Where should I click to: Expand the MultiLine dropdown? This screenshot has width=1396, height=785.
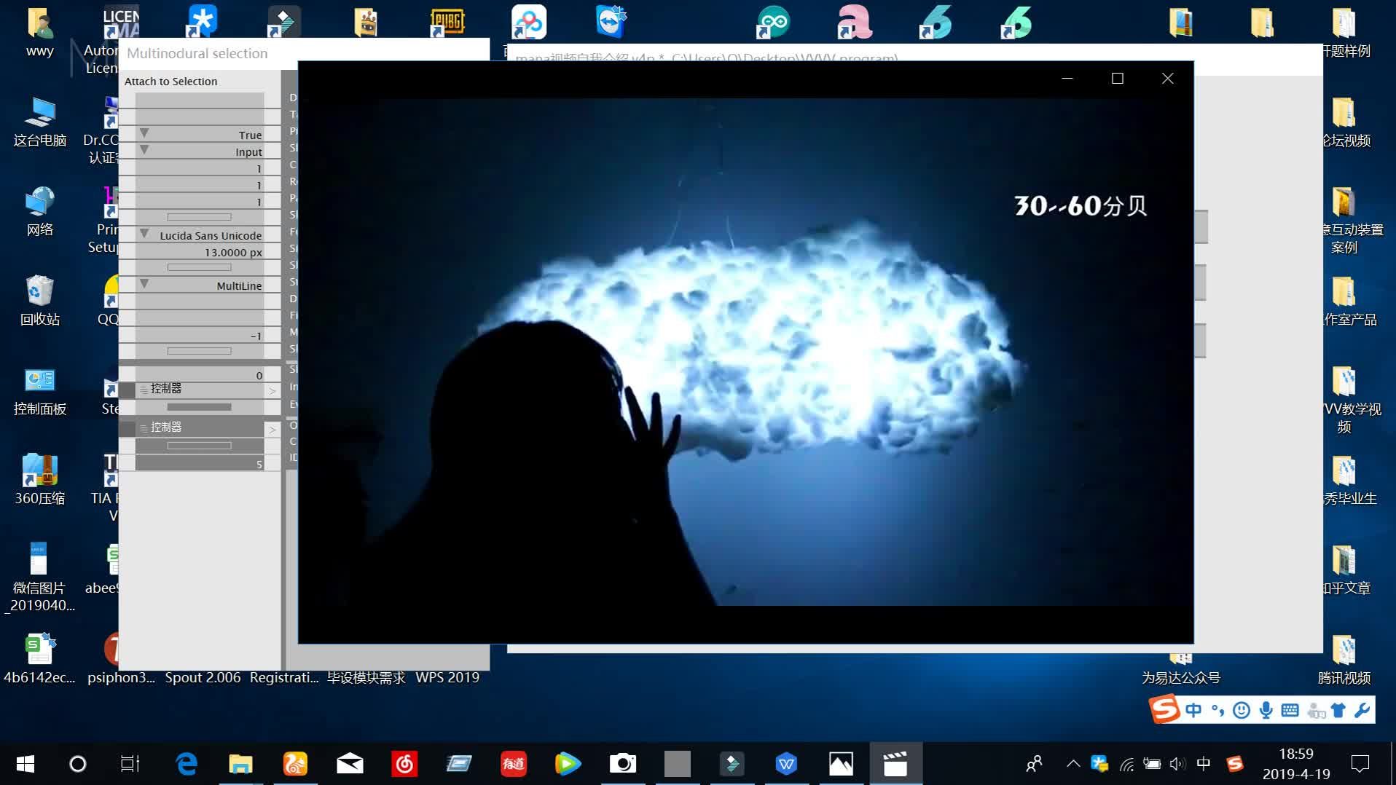pos(144,285)
